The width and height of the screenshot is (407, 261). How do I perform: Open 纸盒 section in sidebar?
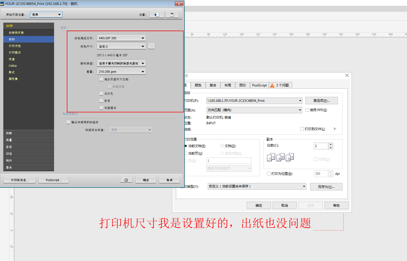[29, 59]
